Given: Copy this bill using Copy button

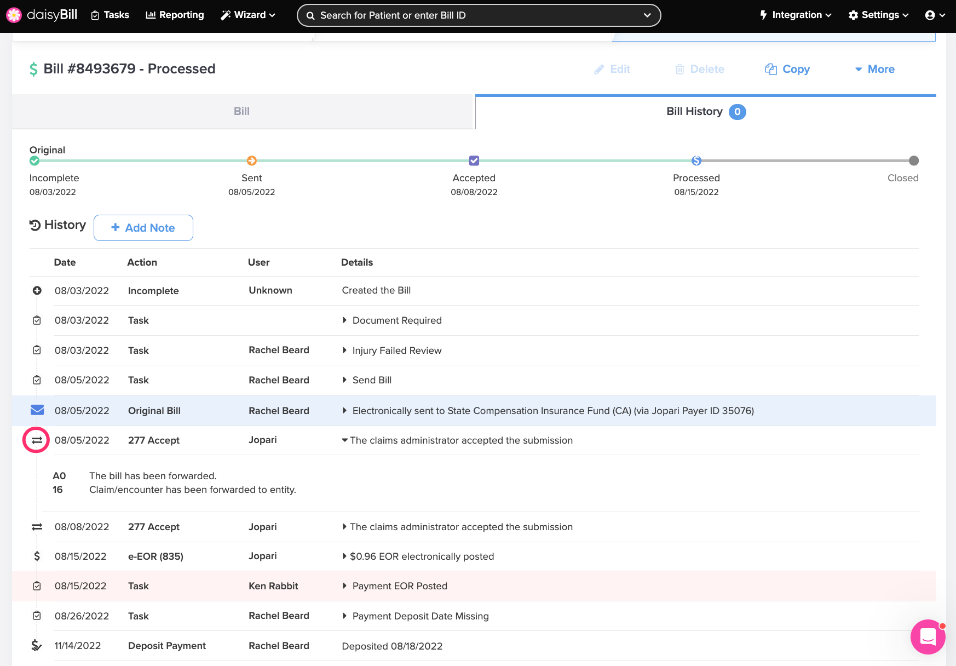Looking at the screenshot, I should tap(787, 69).
